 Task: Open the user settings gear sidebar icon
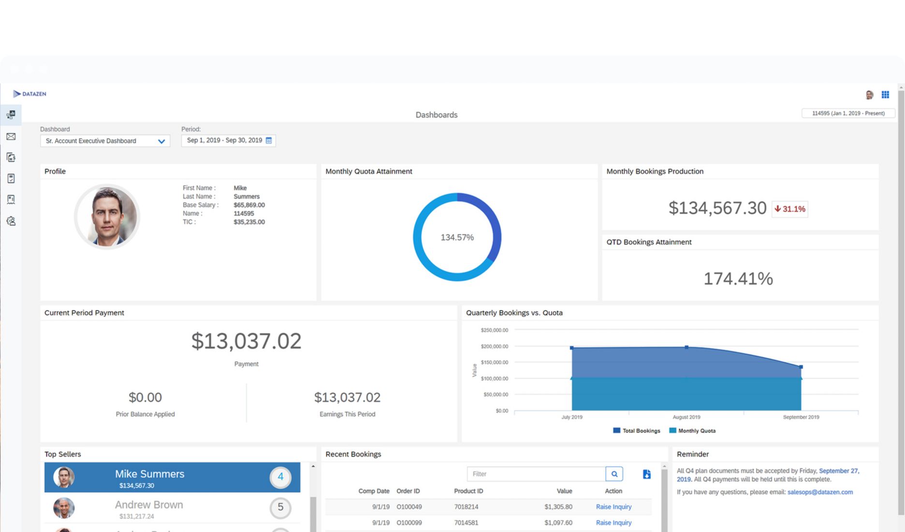[11, 221]
